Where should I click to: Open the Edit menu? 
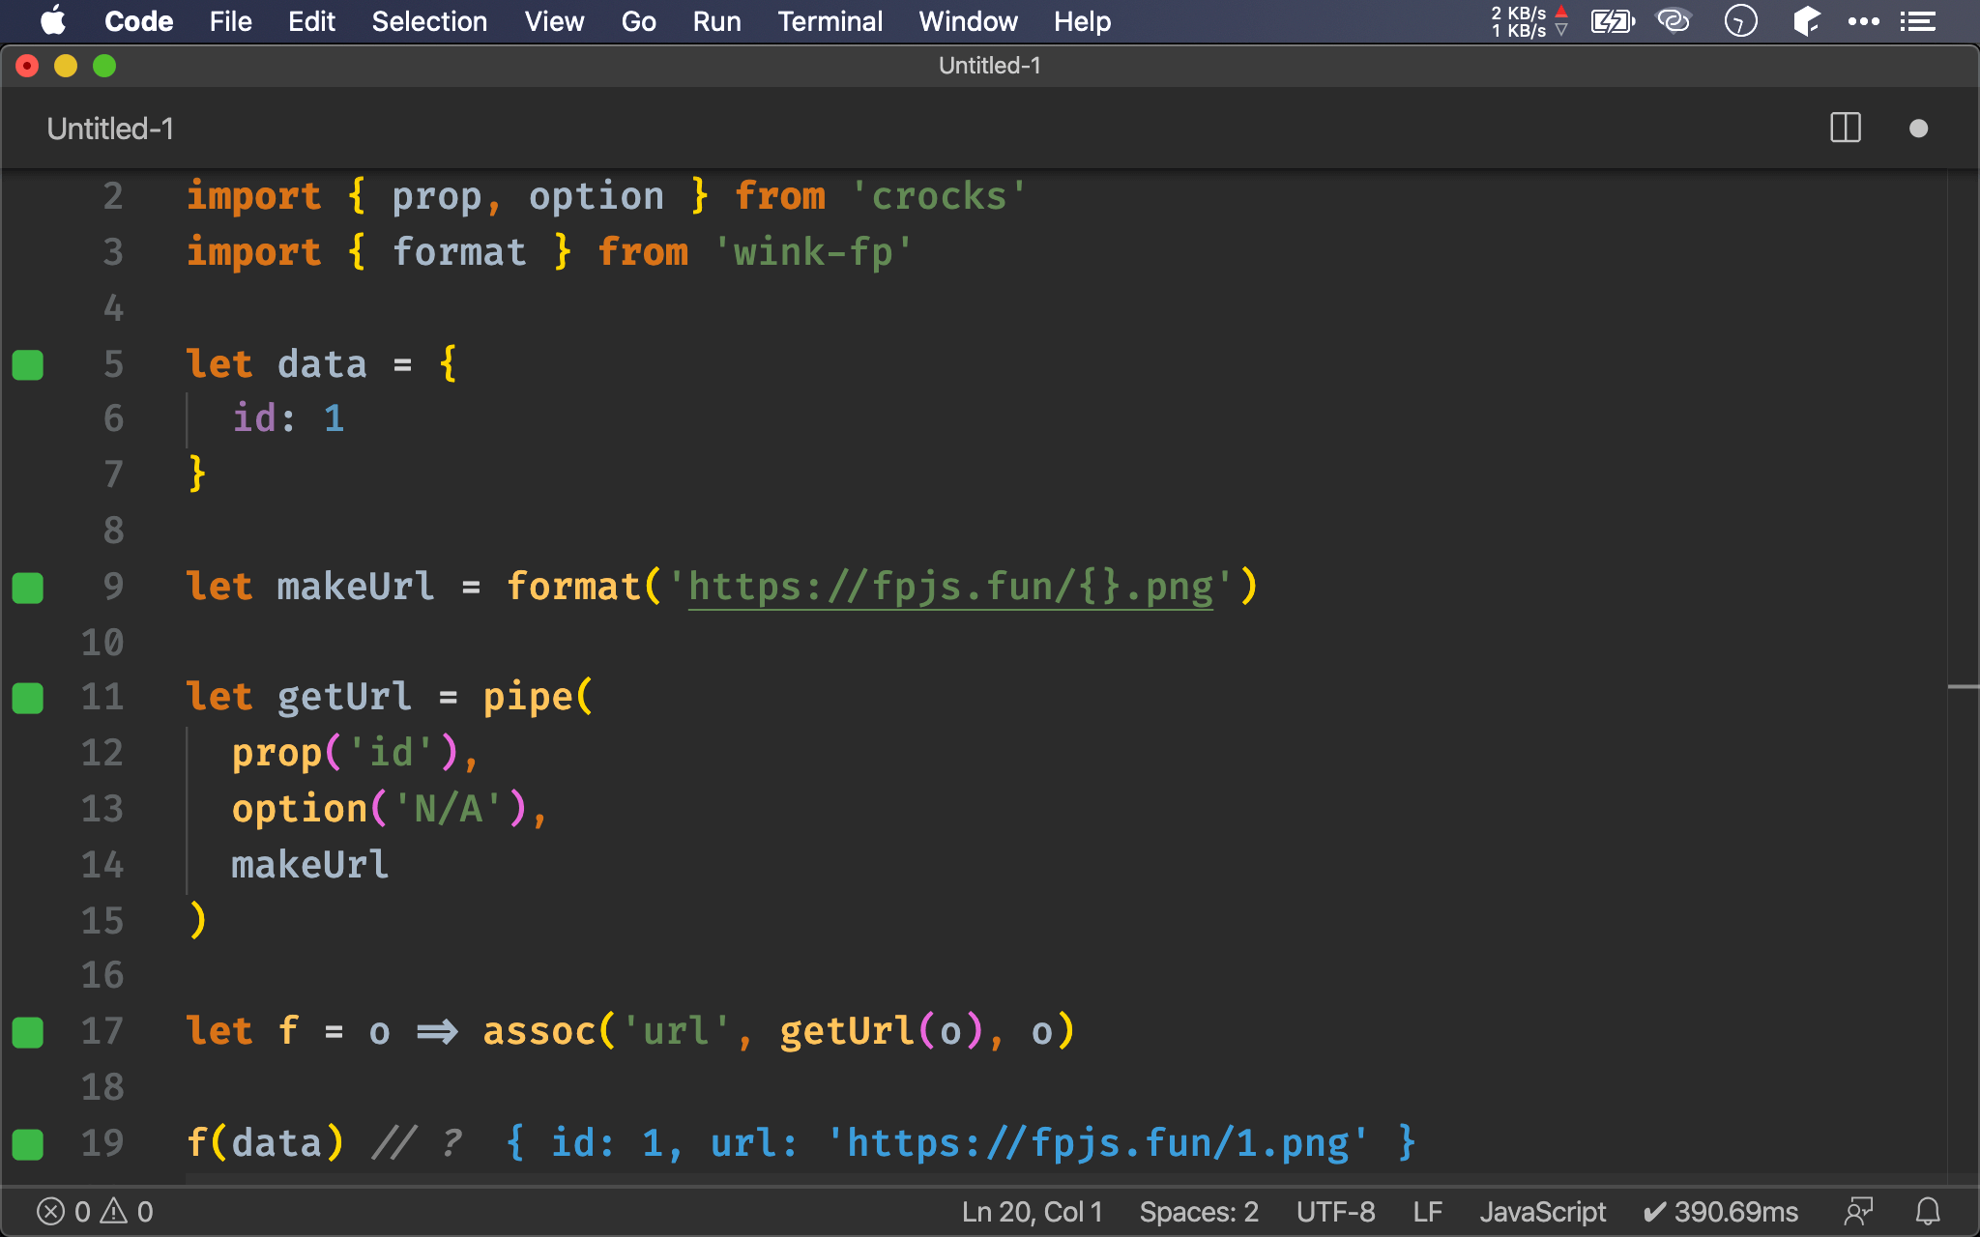click(311, 21)
